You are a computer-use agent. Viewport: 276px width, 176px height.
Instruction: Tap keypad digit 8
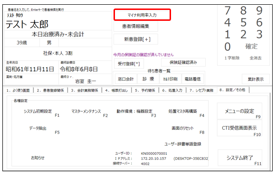point(243,10)
